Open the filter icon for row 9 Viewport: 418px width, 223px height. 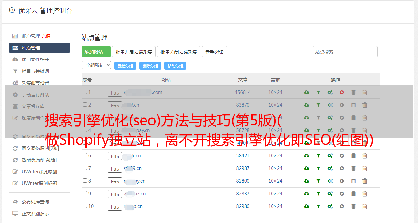(318, 194)
